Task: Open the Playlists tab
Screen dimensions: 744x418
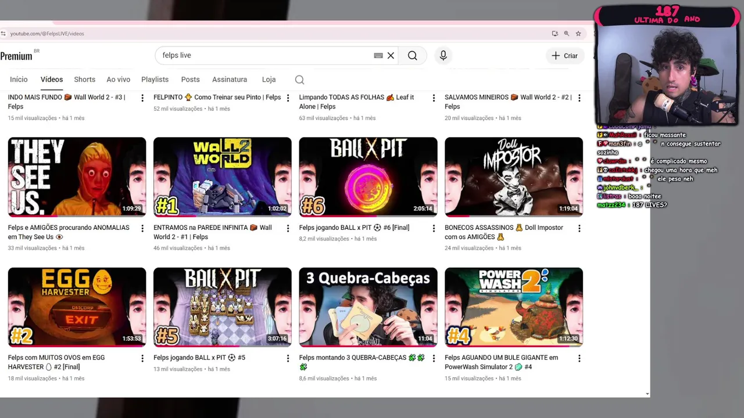Action: click(155, 80)
